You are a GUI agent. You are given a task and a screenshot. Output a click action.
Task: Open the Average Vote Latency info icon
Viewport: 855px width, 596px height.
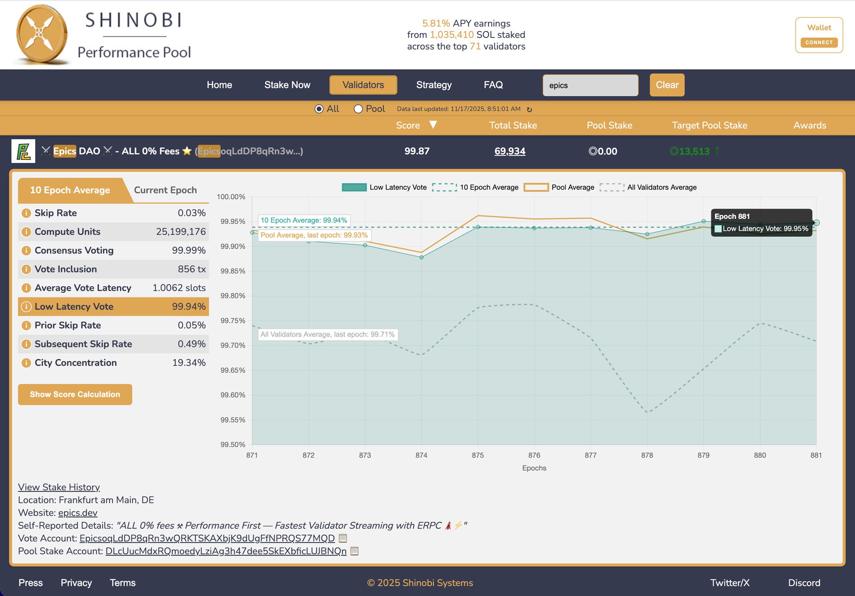tap(26, 288)
